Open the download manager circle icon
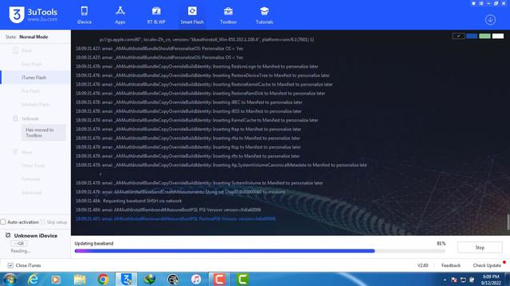 (490, 19)
